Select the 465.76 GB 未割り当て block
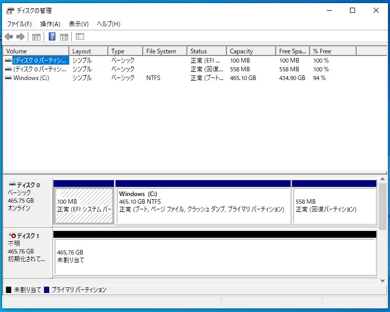The height and width of the screenshot is (312, 390). (x=215, y=257)
